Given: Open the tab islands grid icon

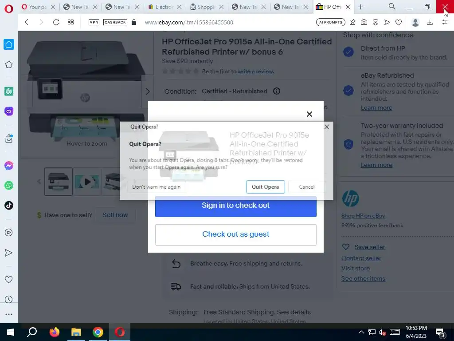Looking at the screenshot, I should (70, 22).
